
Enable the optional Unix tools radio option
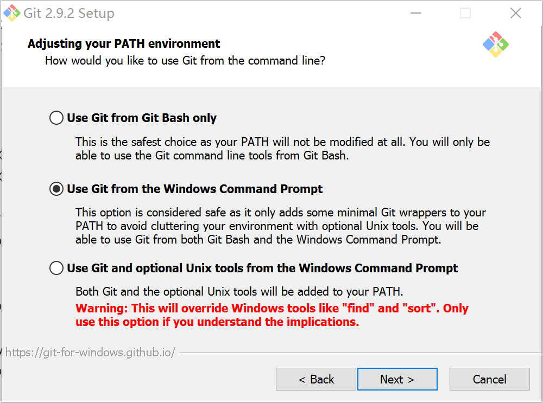[56, 268]
